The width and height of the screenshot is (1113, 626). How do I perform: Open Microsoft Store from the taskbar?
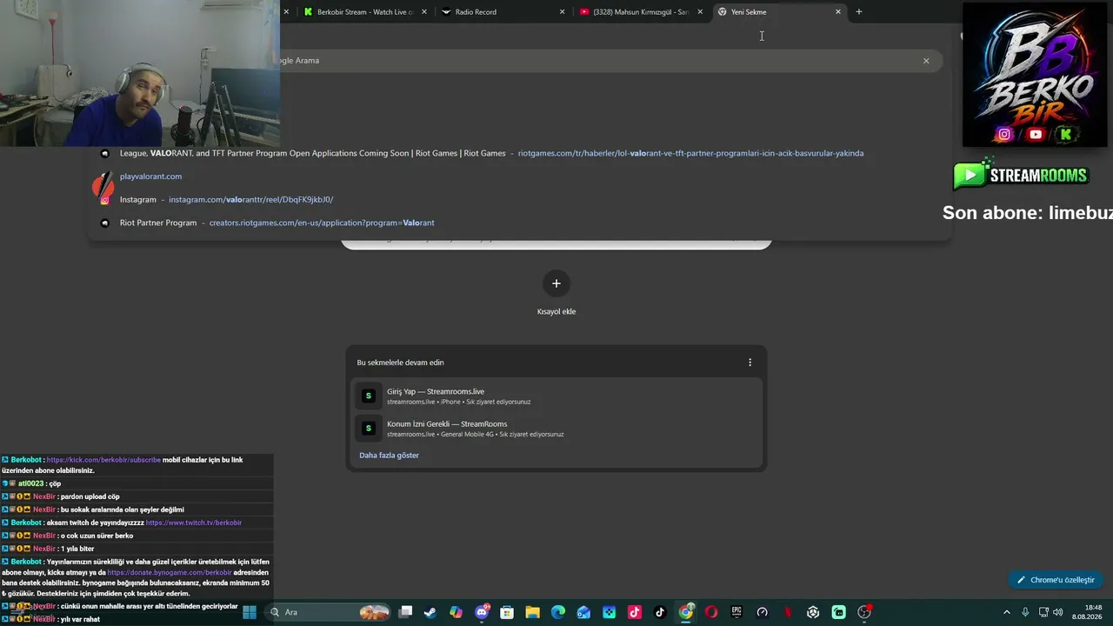507,612
